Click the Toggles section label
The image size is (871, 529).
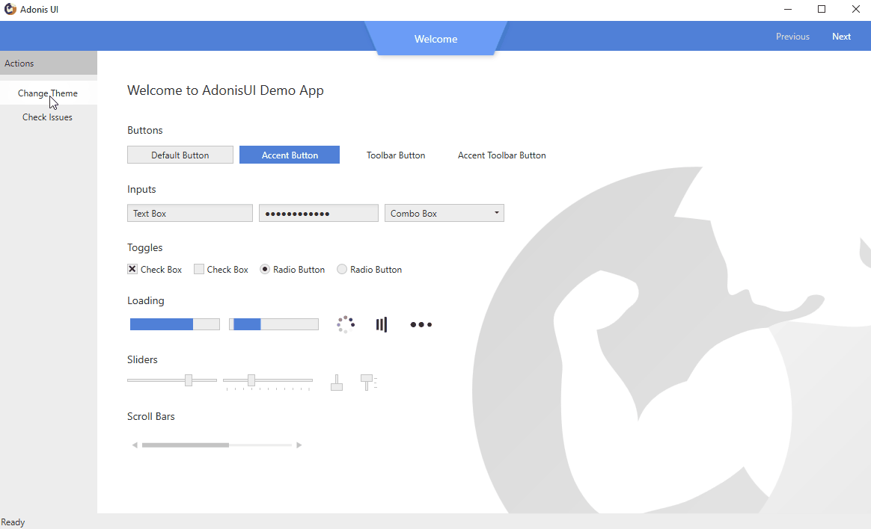point(145,247)
